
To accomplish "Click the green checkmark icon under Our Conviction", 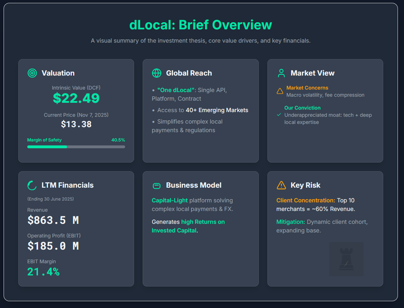I will (x=279, y=115).
